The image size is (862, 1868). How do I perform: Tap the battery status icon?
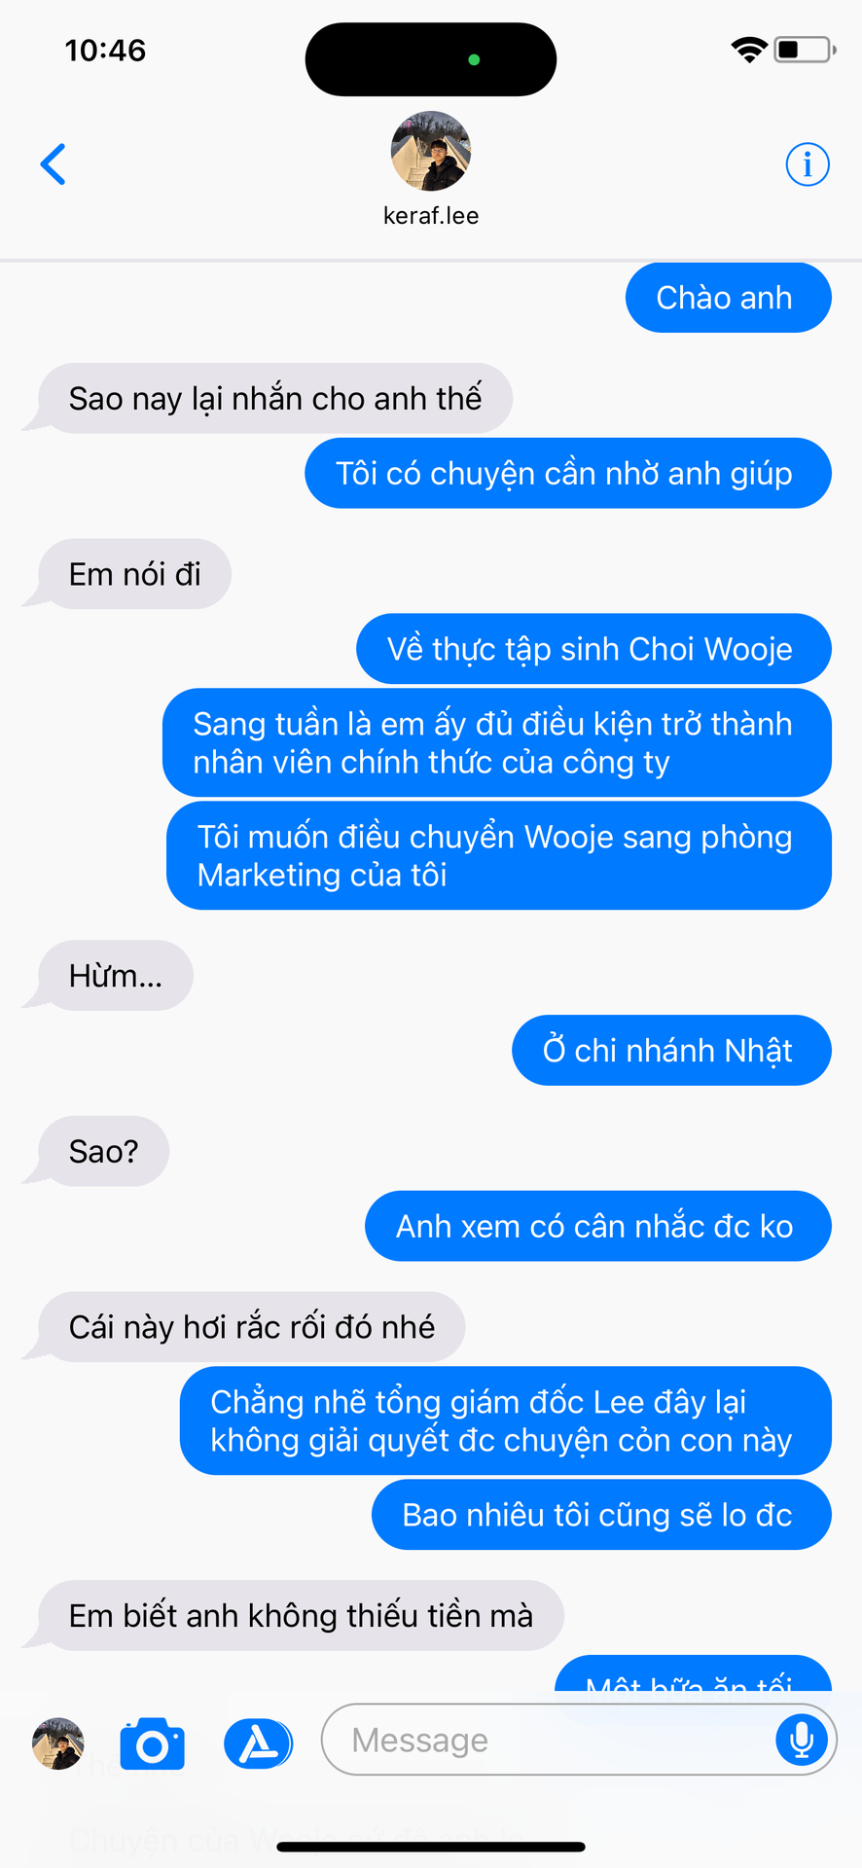(805, 50)
